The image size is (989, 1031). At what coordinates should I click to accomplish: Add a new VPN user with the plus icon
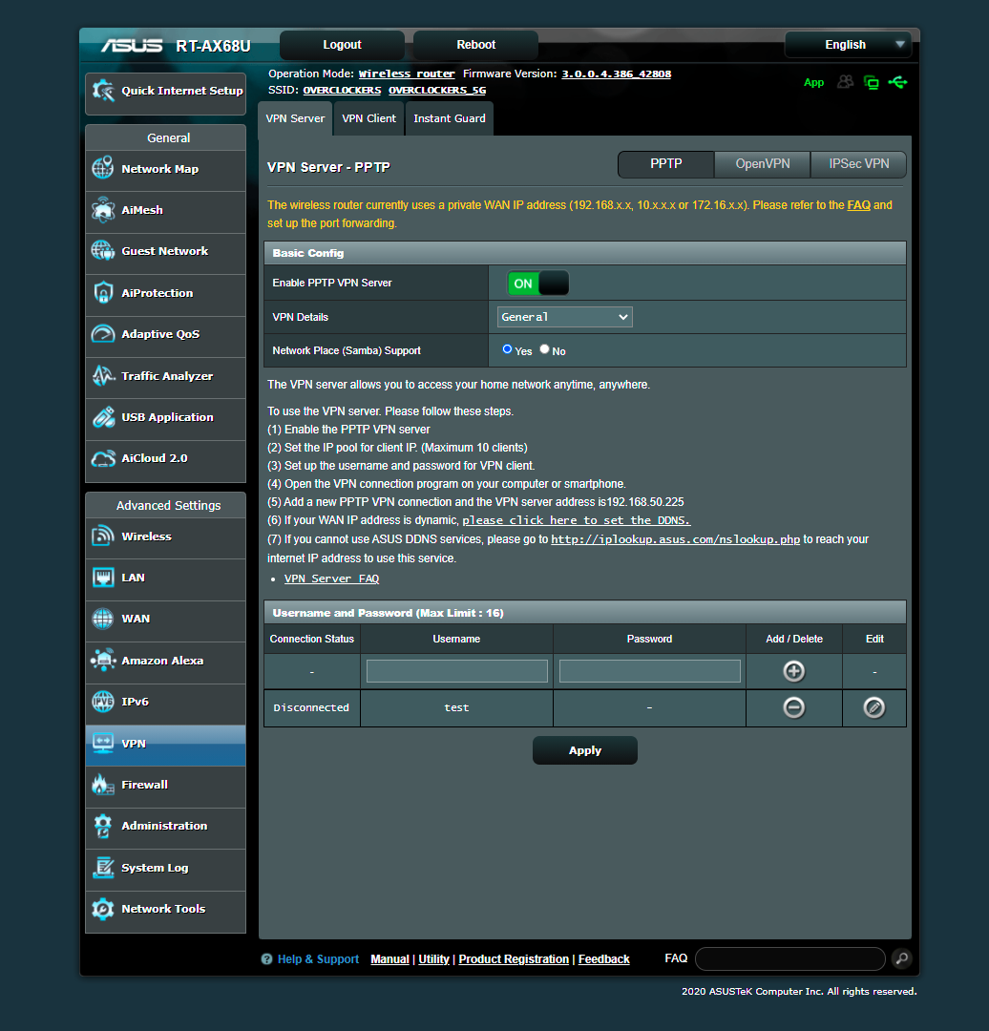click(x=793, y=671)
